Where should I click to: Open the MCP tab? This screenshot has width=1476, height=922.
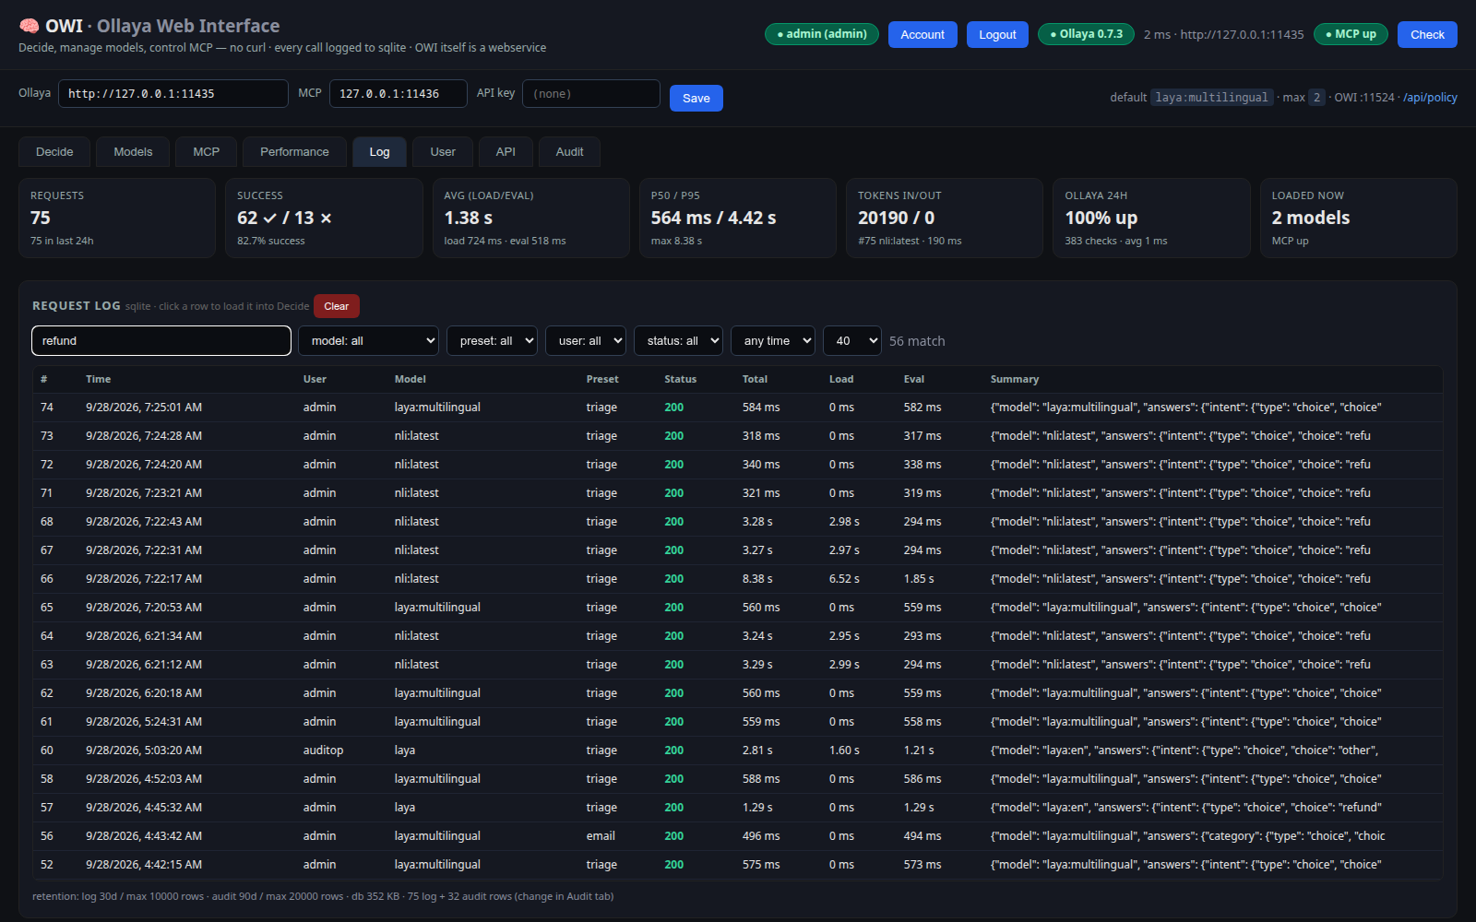pos(206,152)
